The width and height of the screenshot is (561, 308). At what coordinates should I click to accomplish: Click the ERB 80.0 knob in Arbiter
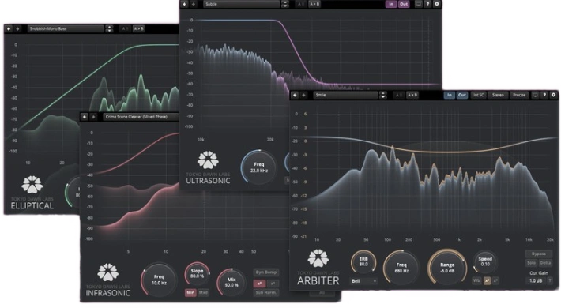(x=363, y=262)
